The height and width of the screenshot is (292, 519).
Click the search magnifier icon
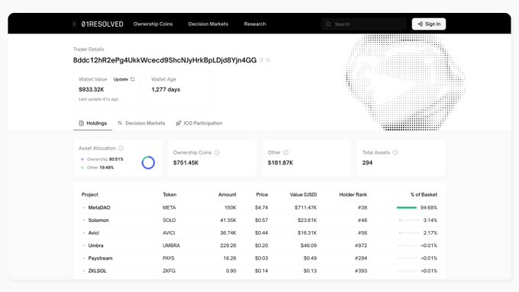[x=328, y=24]
